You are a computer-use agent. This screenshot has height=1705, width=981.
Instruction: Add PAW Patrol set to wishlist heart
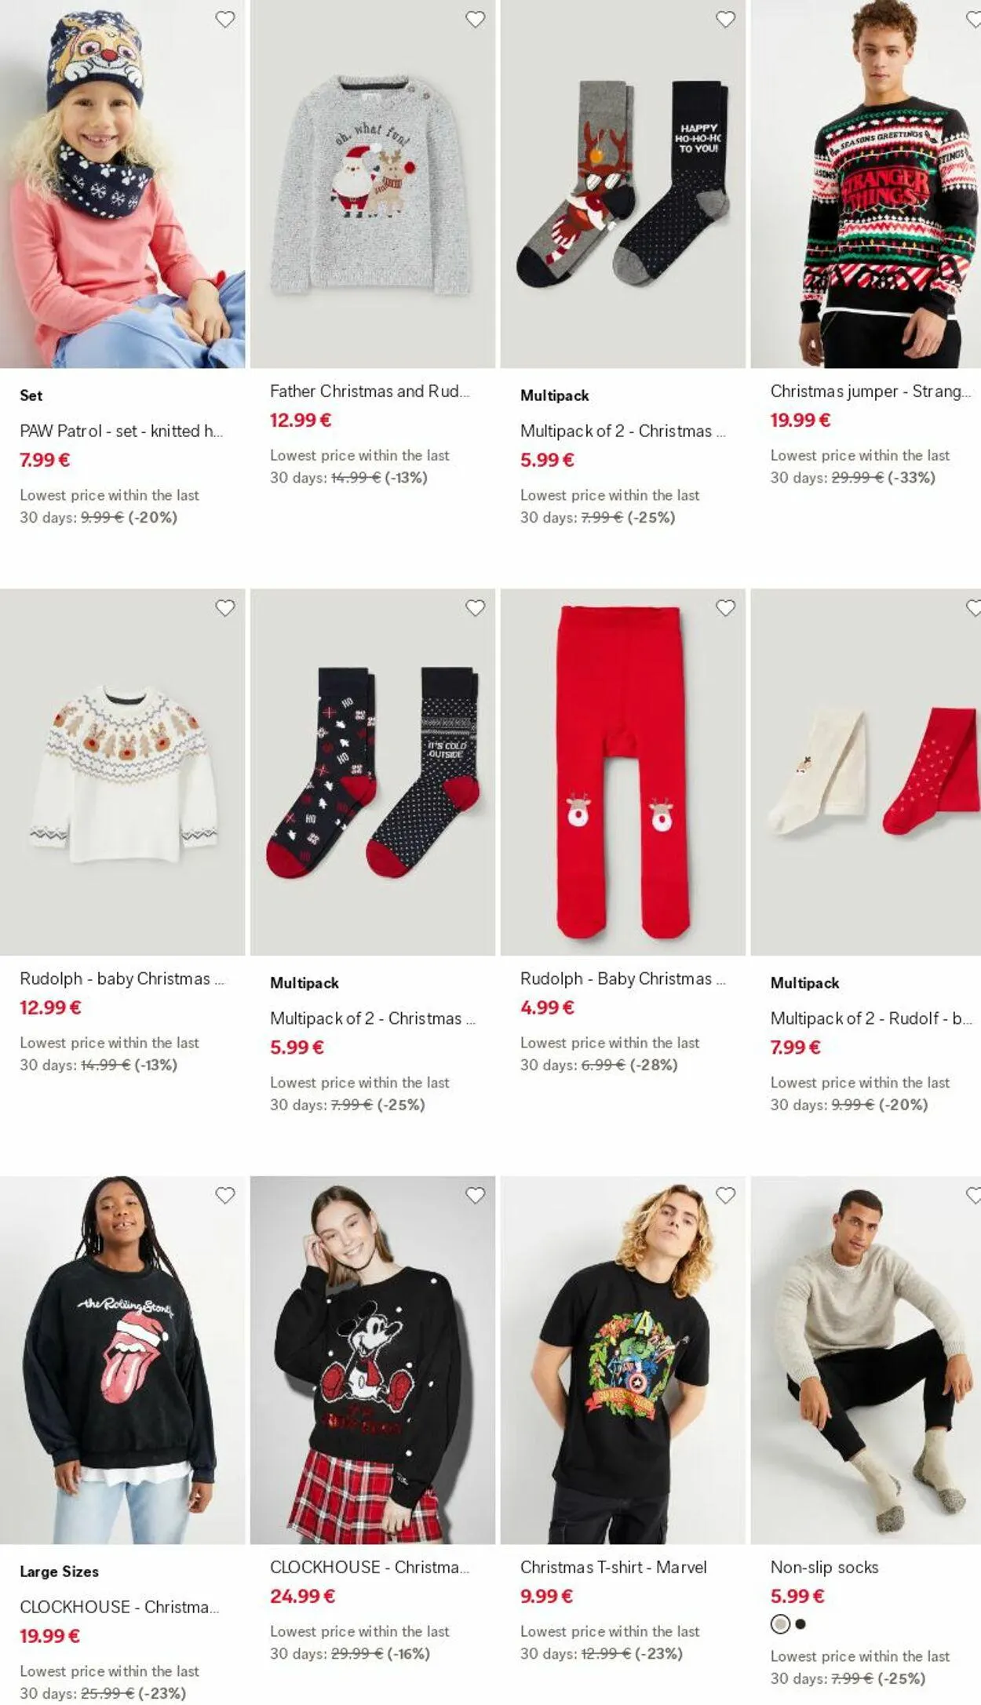click(225, 20)
